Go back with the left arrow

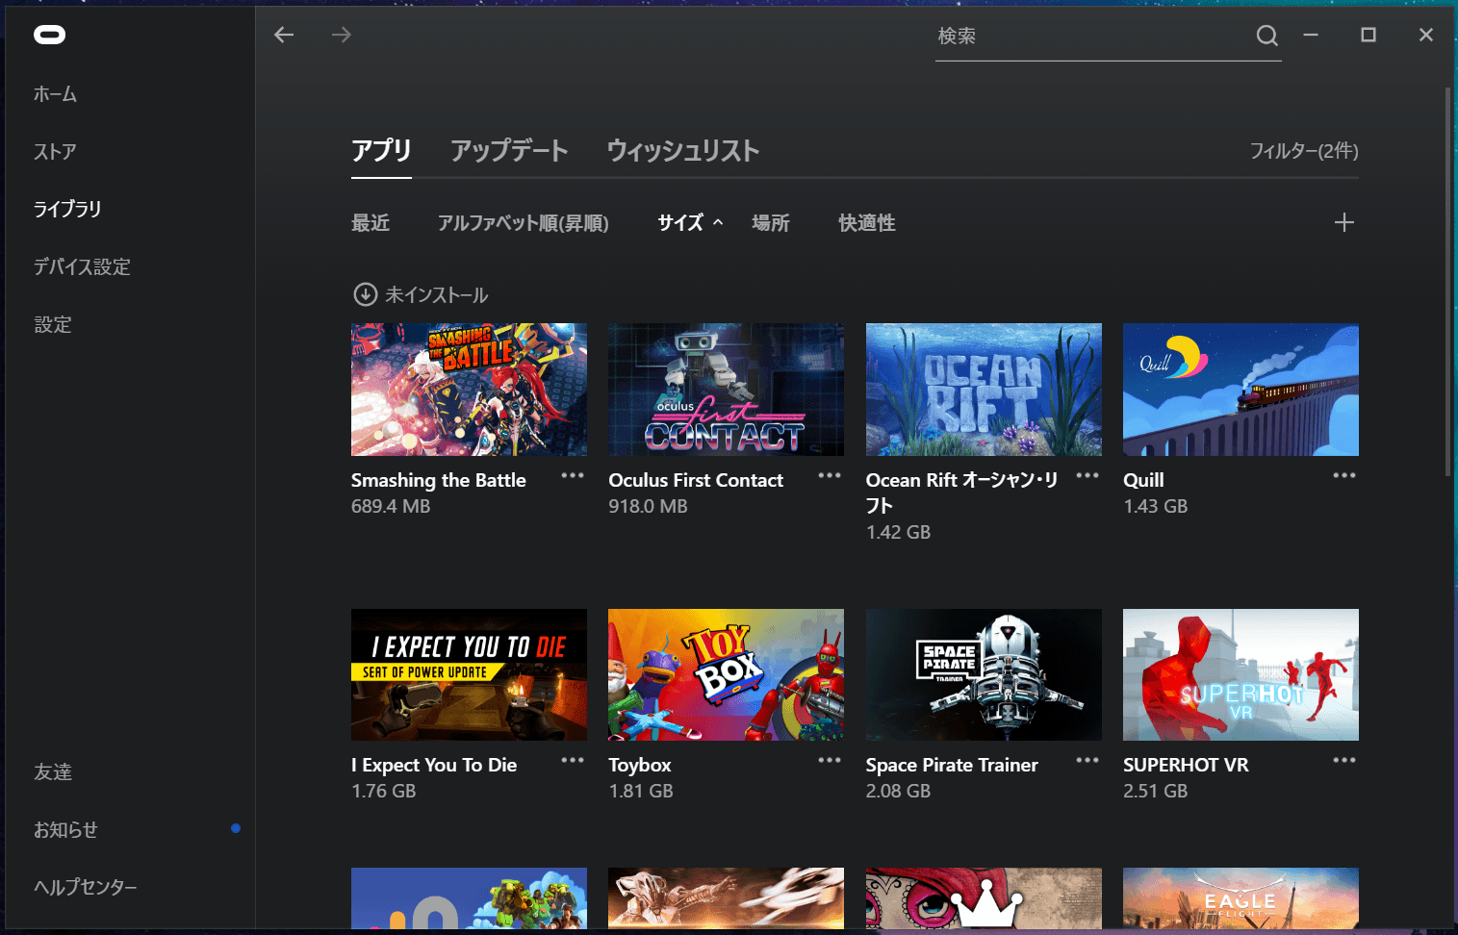[284, 36]
